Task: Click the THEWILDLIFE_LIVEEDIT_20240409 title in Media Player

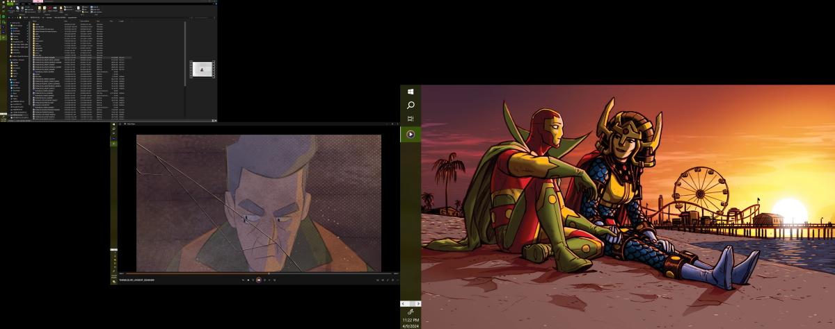Action: click(137, 280)
